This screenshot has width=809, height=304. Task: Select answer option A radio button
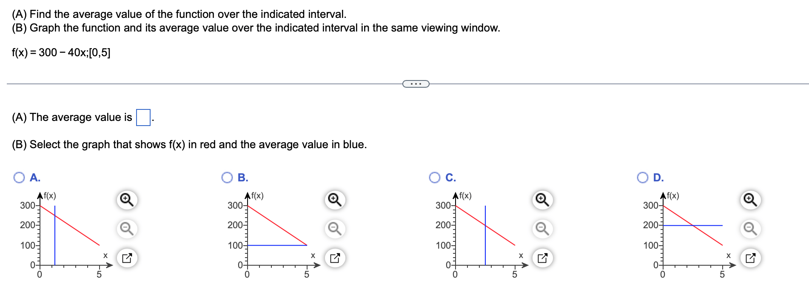point(19,178)
